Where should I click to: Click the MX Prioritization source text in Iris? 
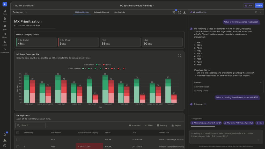coord(201,87)
